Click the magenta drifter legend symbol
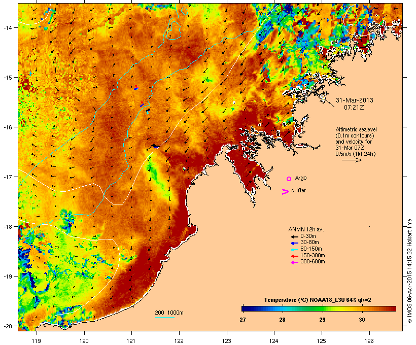 285,192
